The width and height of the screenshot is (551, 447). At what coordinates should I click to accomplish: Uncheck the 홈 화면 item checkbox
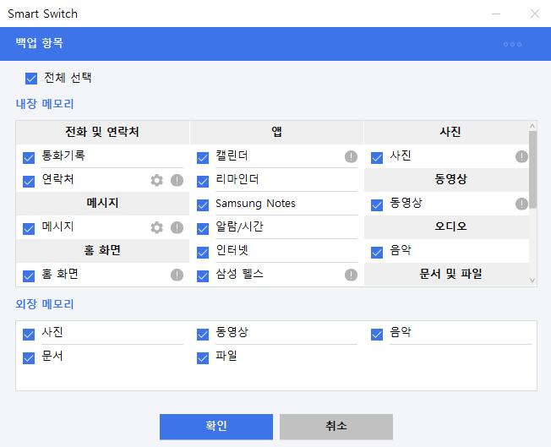coord(29,275)
